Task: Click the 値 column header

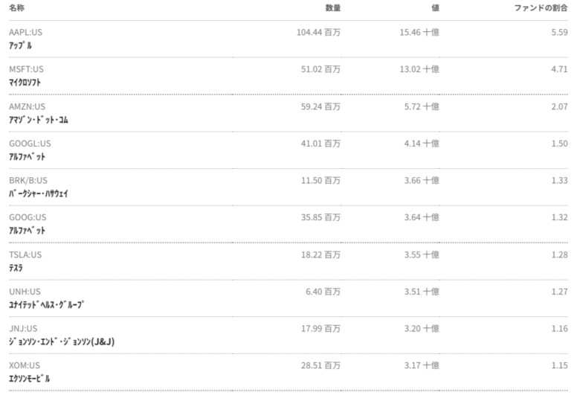Action: pyautogui.click(x=435, y=7)
